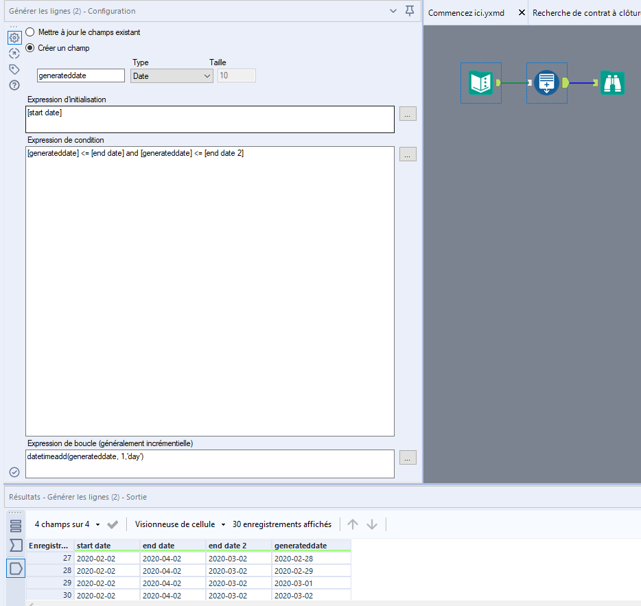Screen dimensions: 641x606
Task: Select generateddate cell '2020-03-01'
Action: click(311, 583)
